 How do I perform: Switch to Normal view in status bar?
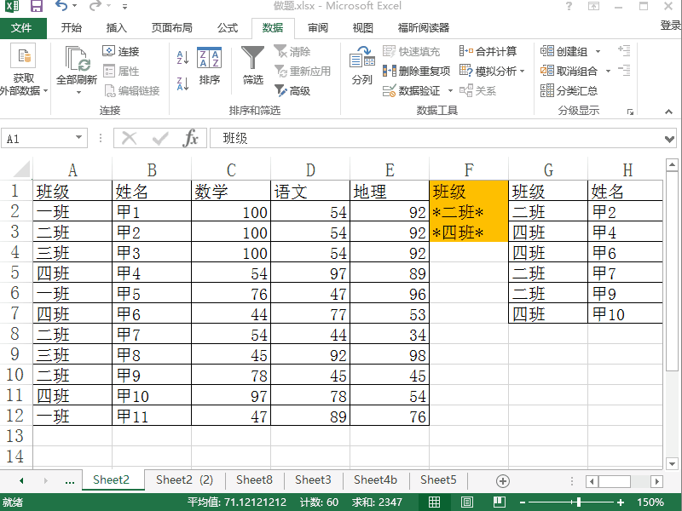[435, 502]
